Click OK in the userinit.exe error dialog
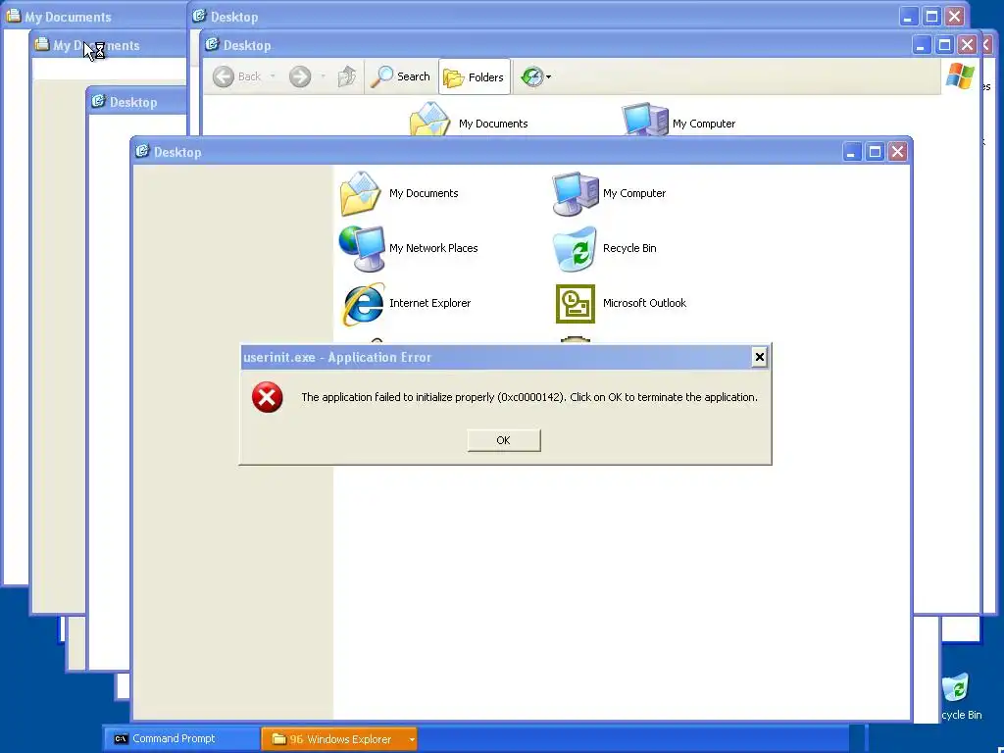 pos(504,440)
